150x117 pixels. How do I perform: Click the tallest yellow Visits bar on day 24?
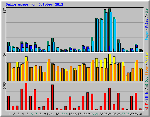tap(110, 67)
